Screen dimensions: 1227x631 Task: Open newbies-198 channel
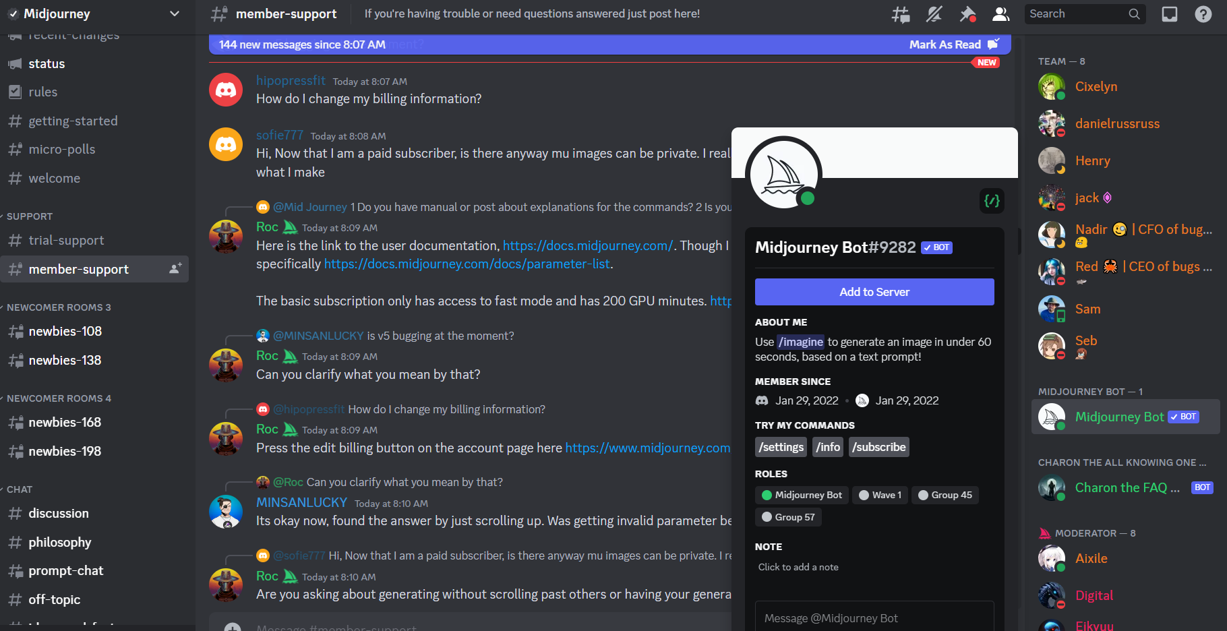94,452
